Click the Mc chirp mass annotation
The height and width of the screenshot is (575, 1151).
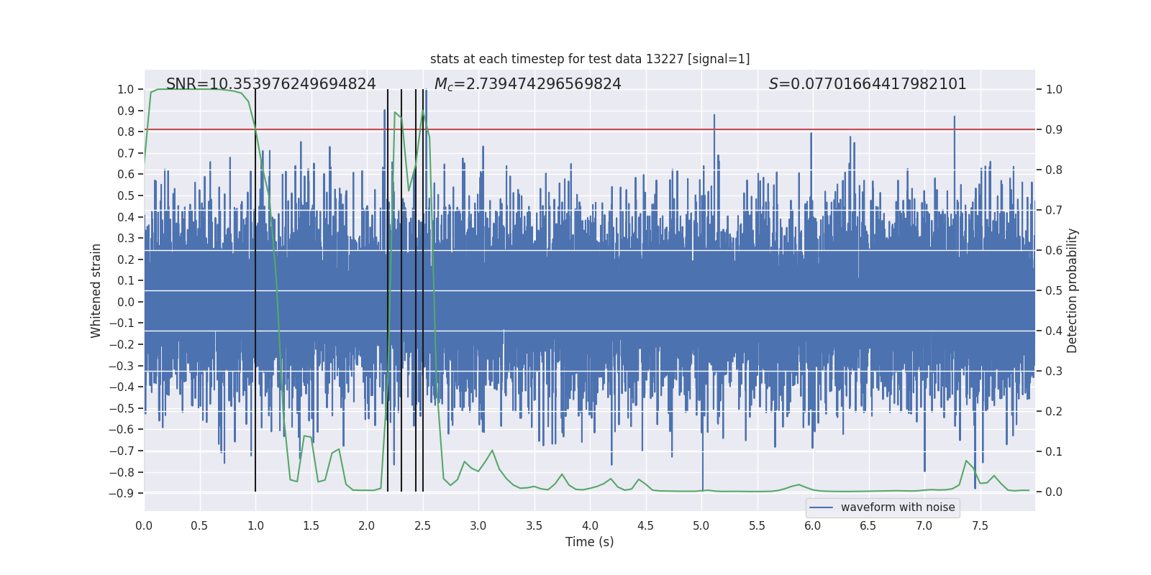(x=527, y=84)
